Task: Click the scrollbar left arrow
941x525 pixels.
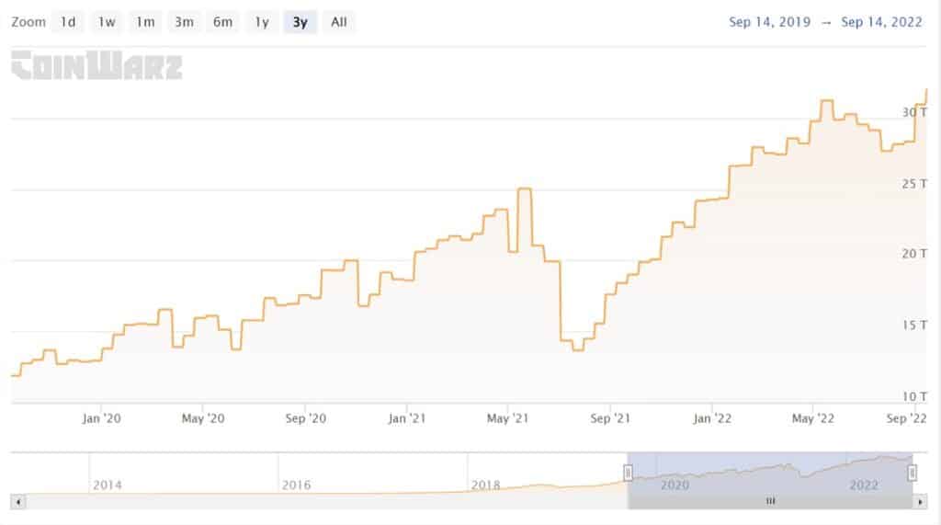Action: 17,501
